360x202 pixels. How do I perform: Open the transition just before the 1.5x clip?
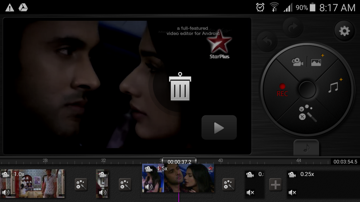pos(125,184)
